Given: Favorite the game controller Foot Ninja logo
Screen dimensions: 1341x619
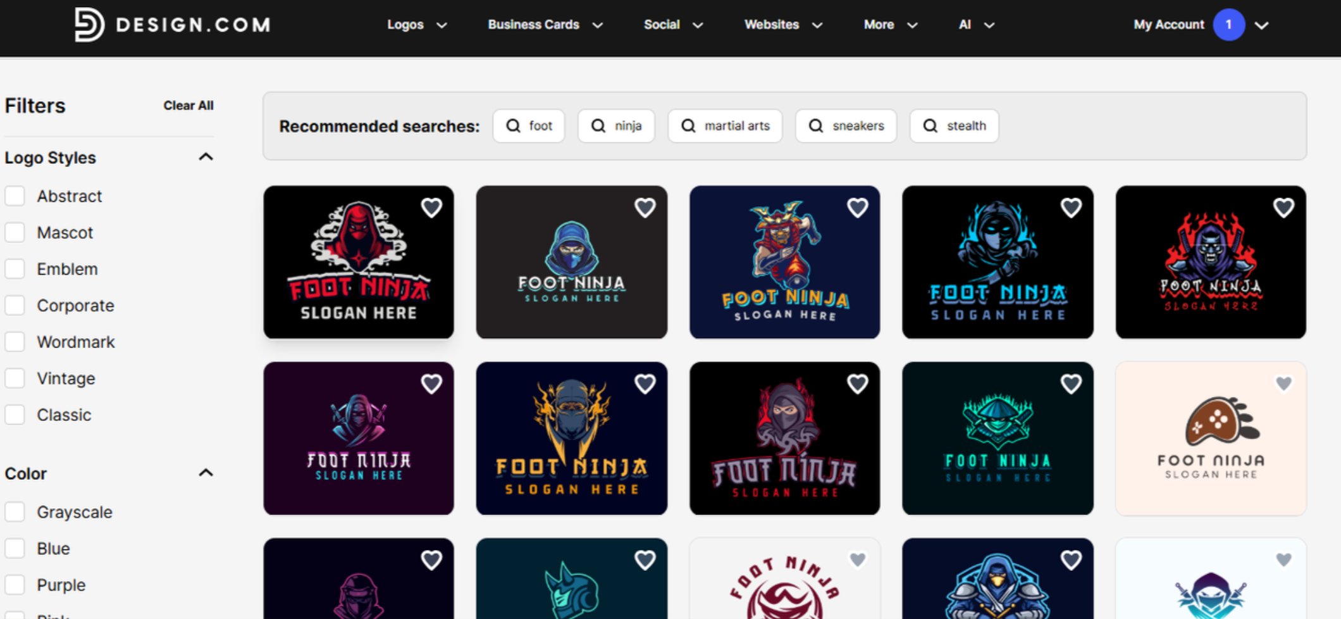Looking at the screenshot, I should coord(1283,383).
